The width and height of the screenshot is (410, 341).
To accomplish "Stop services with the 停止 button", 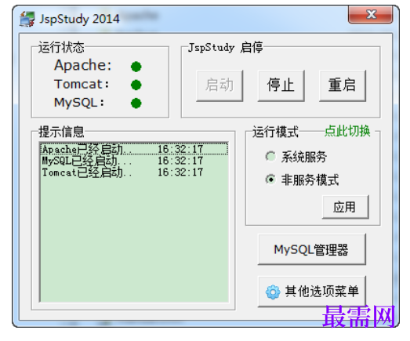I will pyautogui.click(x=281, y=85).
